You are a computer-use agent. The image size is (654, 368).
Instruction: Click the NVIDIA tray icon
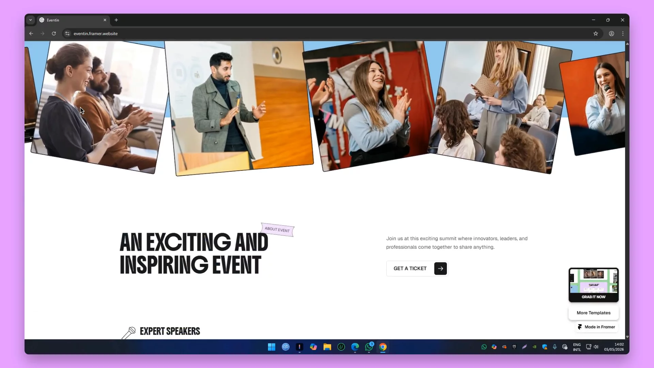tap(534, 347)
